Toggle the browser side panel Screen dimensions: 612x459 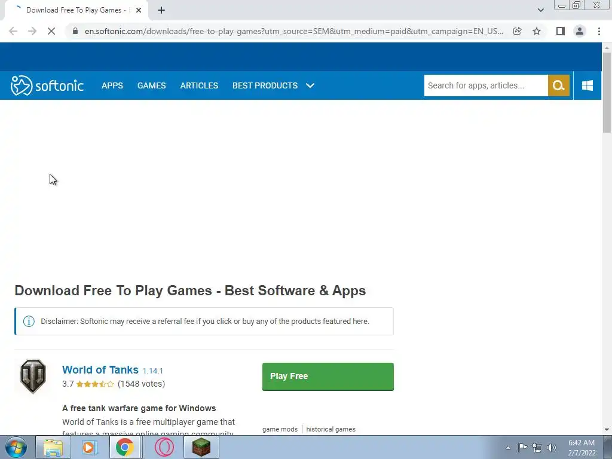coord(561,31)
